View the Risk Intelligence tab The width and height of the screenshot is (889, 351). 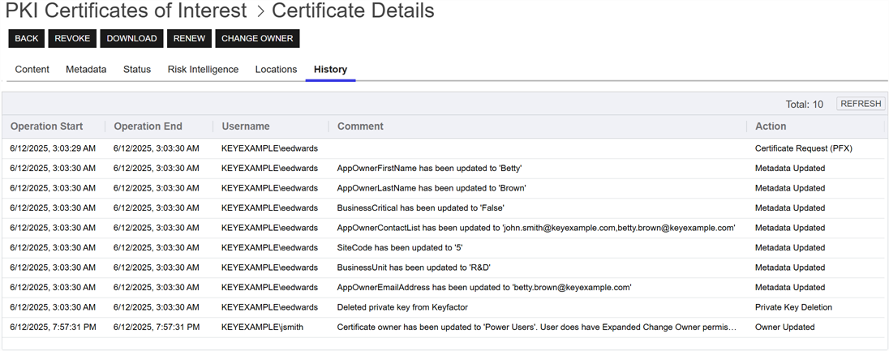pyautogui.click(x=203, y=70)
